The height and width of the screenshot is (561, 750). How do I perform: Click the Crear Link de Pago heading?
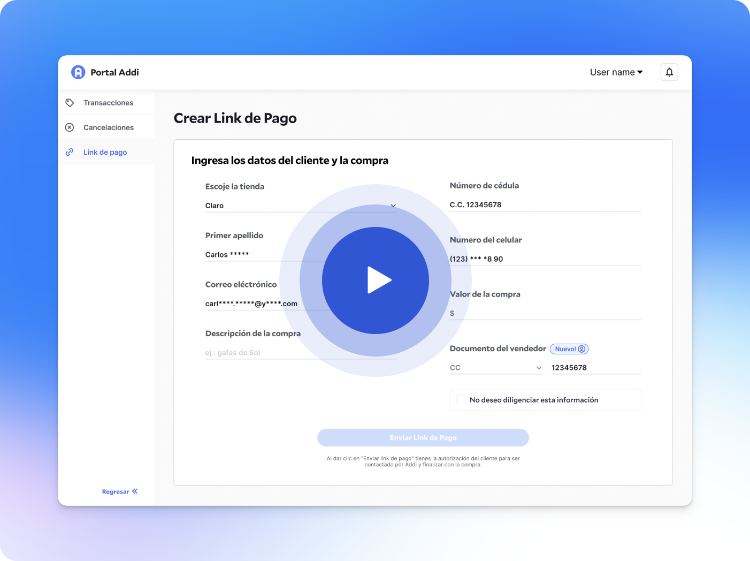[235, 118]
